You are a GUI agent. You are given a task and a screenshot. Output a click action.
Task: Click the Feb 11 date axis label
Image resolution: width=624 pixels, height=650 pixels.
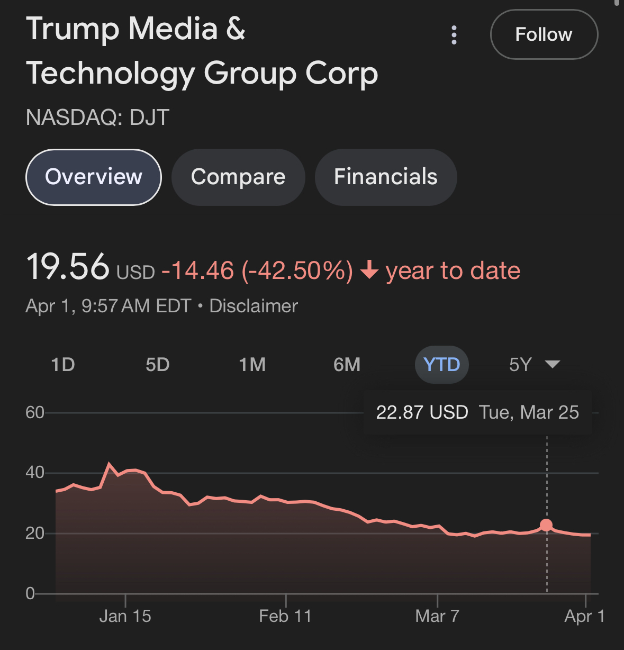pyautogui.click(x=285, y=616)
